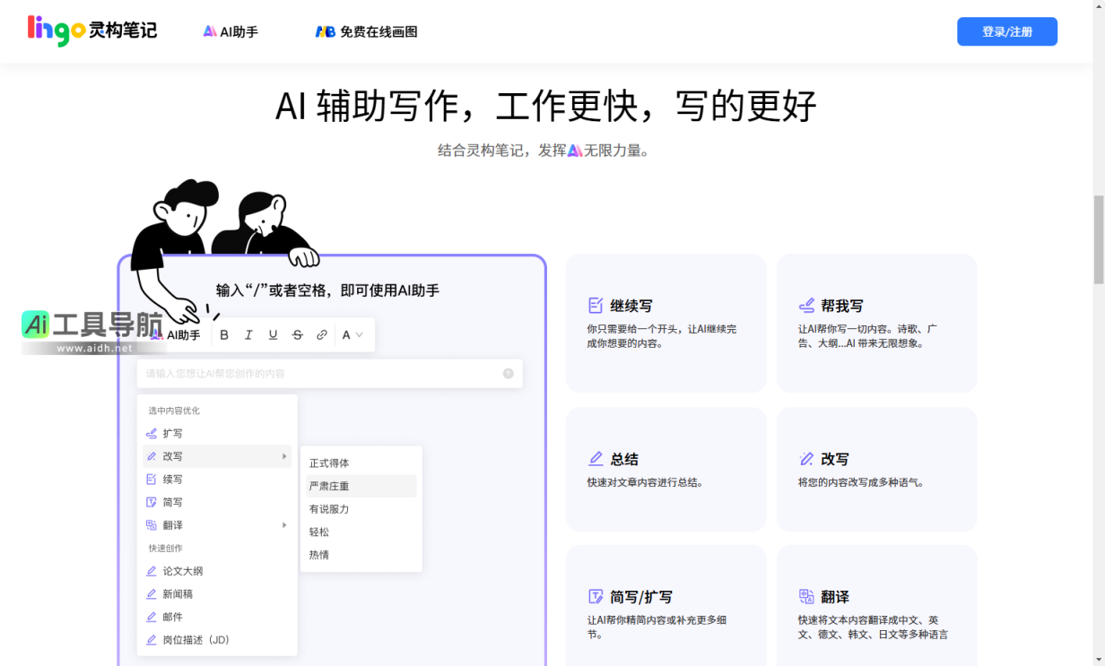This screenshot has height=666, width=1105.
Task: Open the text color dropdown chevron
Action: click(x=357, y=335)
